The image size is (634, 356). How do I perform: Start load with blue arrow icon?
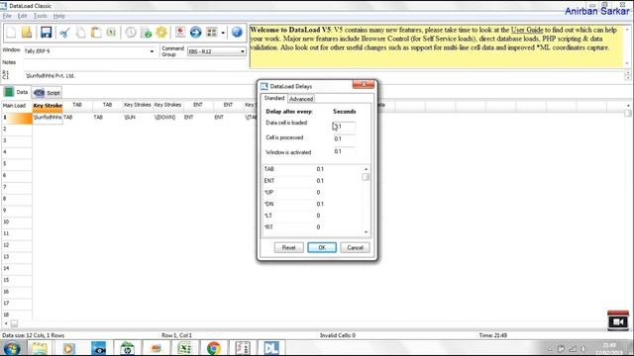click(196, 33)
